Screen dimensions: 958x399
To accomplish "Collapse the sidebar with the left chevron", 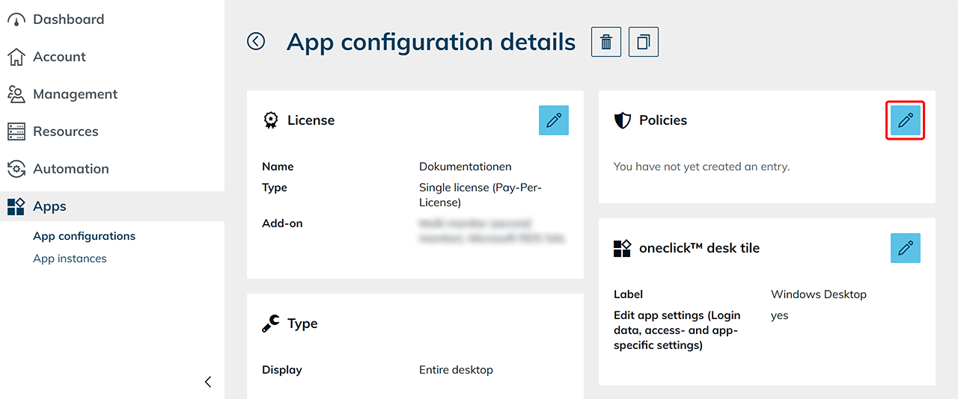I will 208,382.
